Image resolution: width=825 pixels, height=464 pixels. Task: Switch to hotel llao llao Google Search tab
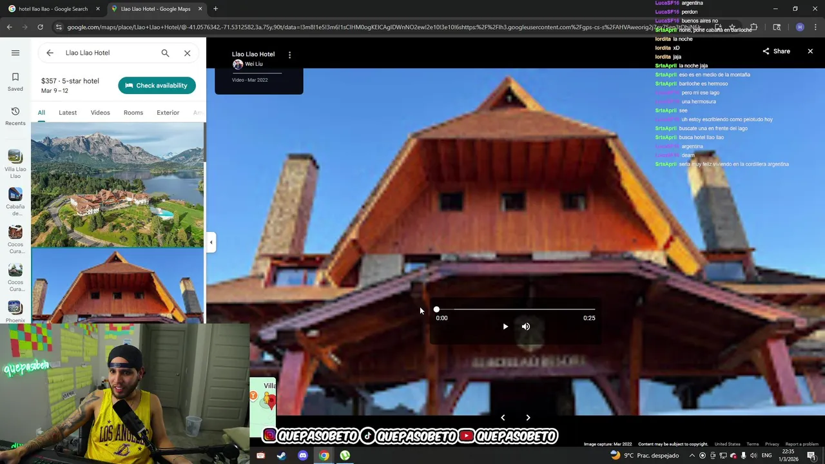(x=53, y=9)
